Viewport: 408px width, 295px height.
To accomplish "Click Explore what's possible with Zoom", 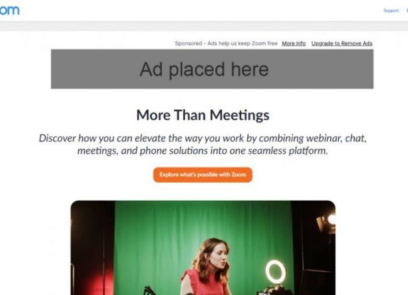I will [x=203, y=174].
